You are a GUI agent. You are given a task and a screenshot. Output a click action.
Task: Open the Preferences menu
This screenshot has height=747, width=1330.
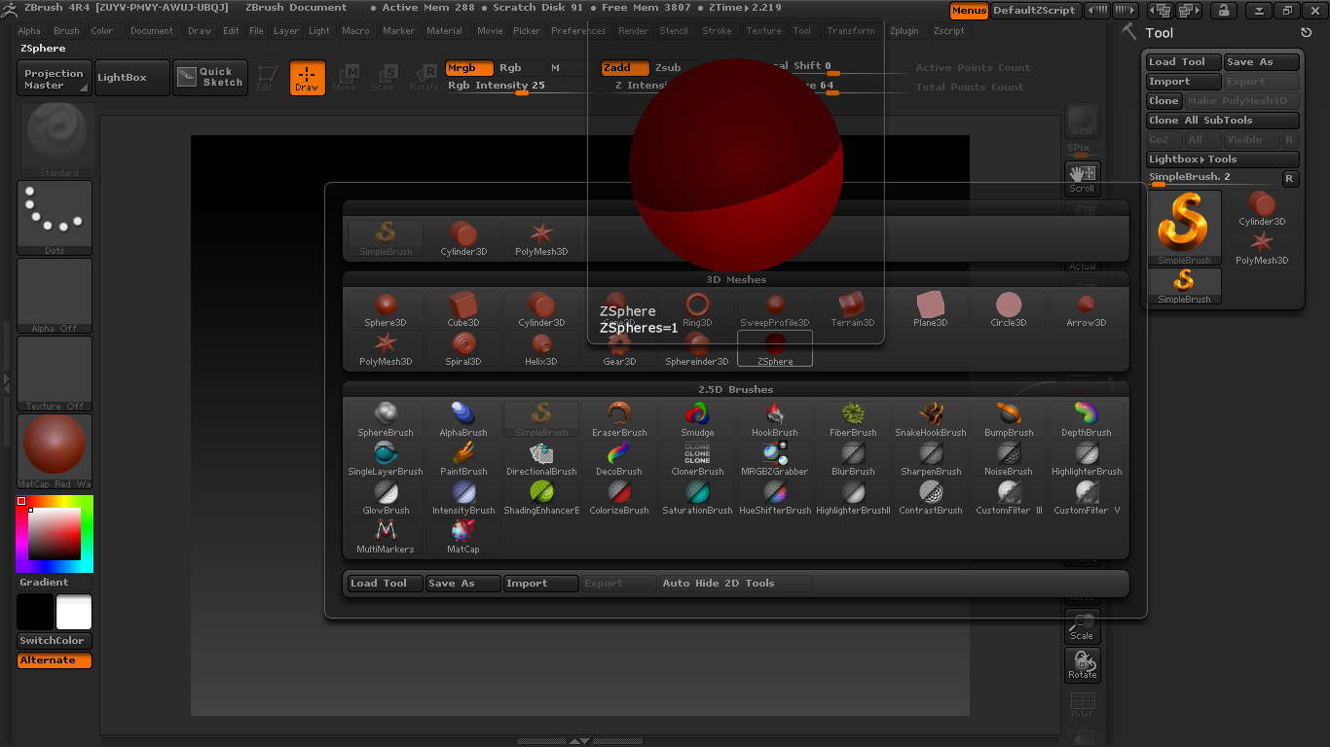click(x=578, y=31)
